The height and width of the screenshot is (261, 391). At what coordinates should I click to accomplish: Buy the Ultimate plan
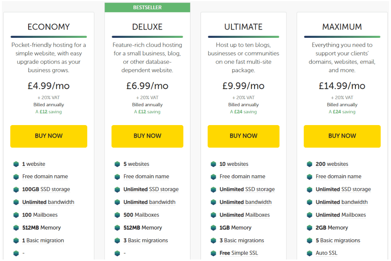pos(243,136)
